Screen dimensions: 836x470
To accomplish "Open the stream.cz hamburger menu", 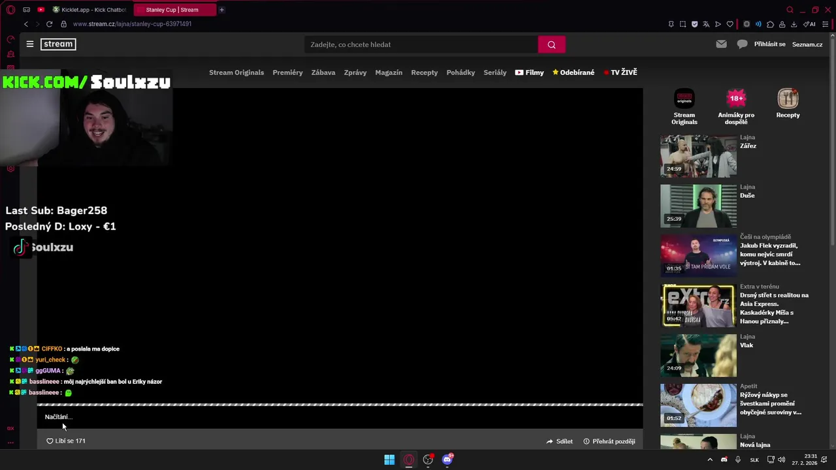I will coord(30,44).
